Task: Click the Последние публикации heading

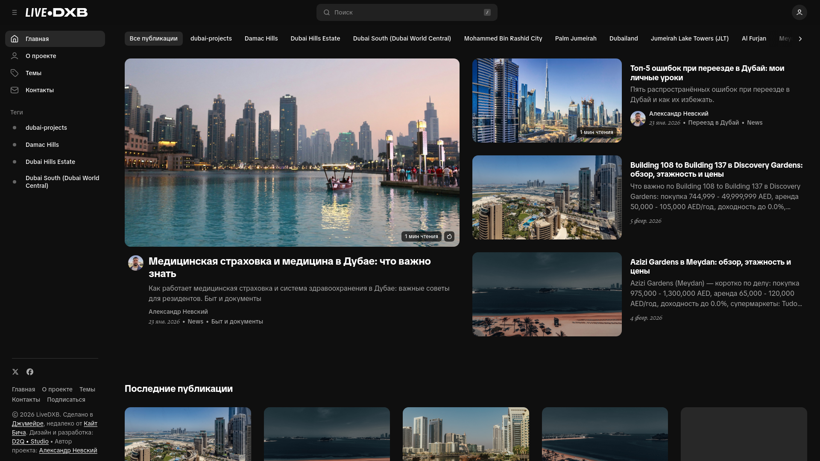Action: (x=179, y=389)
